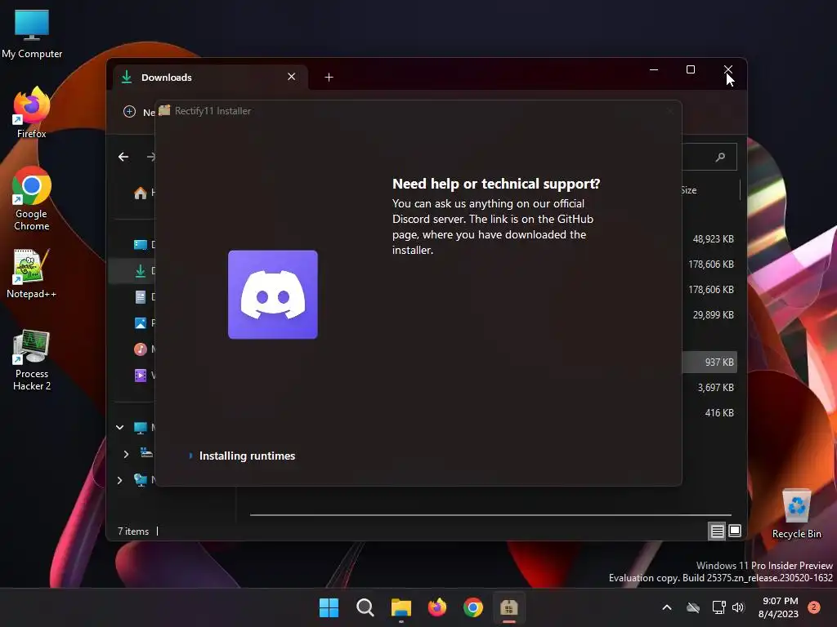
Task: Minimize the Downloads Explorer window
Action: [654, 70]
